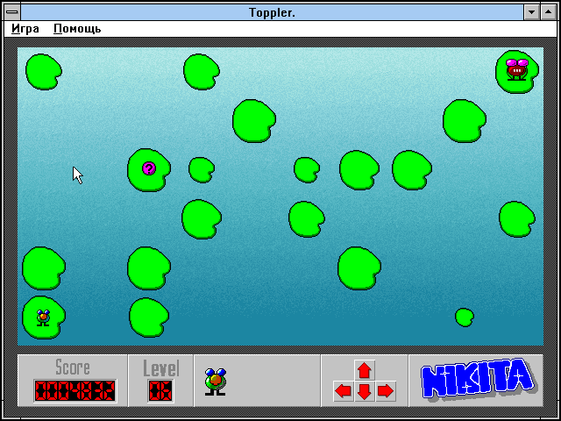
Task: Open the Помощь menu
Action: [77, 29]
